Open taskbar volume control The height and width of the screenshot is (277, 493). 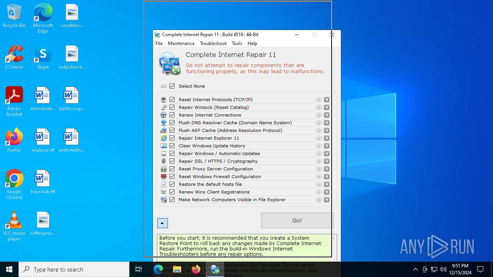pyautogui.click(x=443, y=269)
